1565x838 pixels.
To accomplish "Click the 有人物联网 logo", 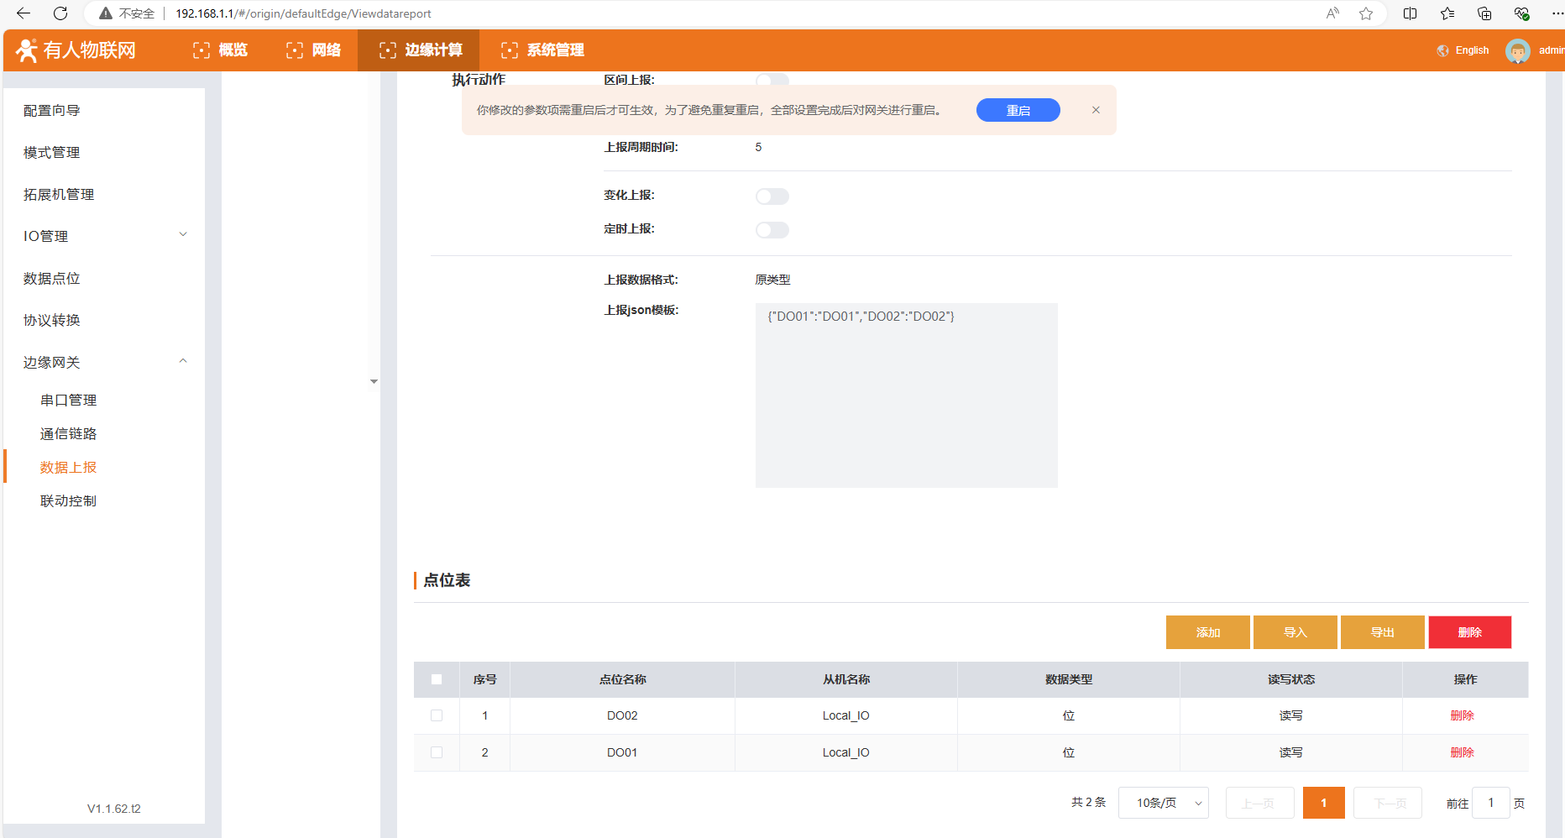I will coord(76,50).
